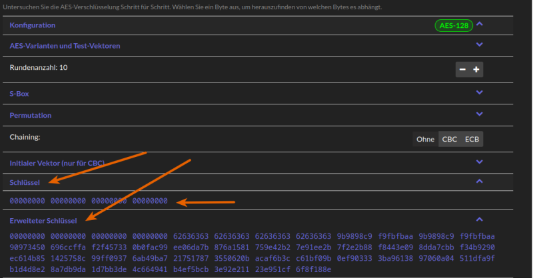Click Initialer Vektor (nur für CBC) heading
This screenshot has width=533, height=278.
[x=57, y=163]
